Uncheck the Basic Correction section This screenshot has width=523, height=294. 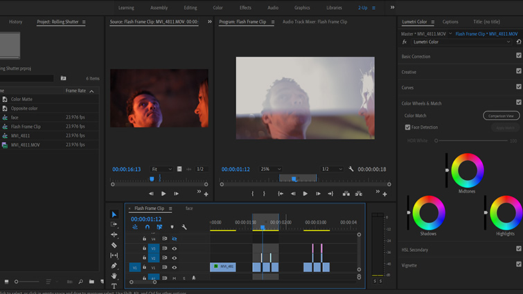pyautogui.click(x=518, y=55)
